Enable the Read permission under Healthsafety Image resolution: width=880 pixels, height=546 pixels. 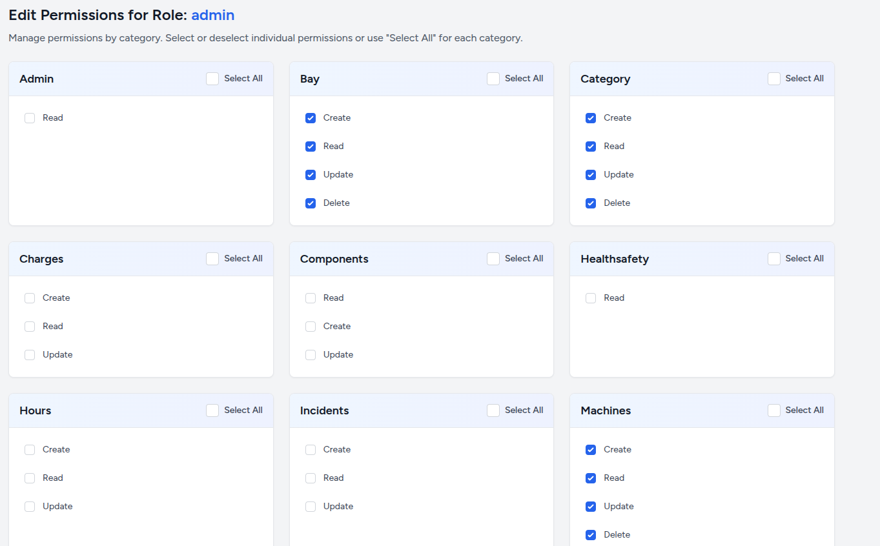pyautogui.click(x=591, y=298)
